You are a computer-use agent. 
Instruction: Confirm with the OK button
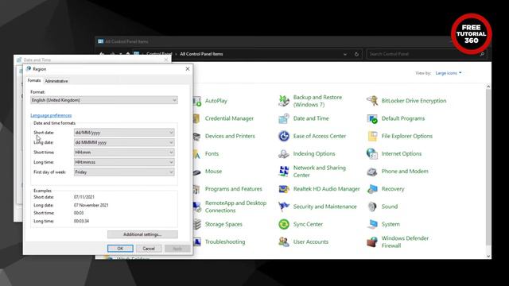click(x=120, y=249)
